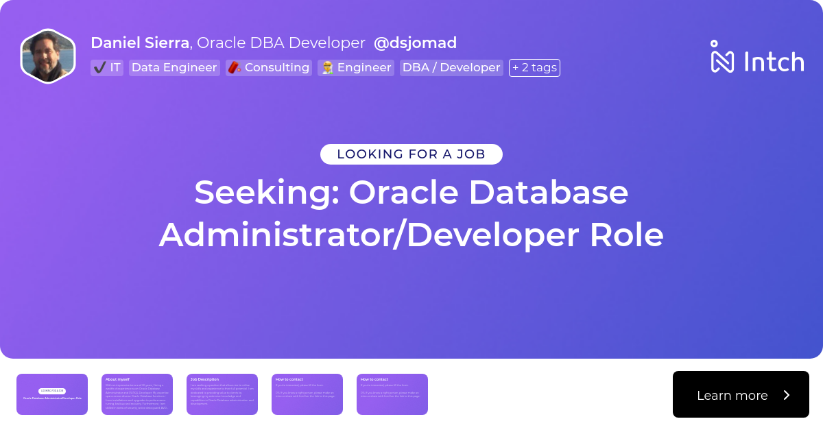Open Daniel Sierra's profile avatar
This screenshot has width=823, height=430.
47,56
